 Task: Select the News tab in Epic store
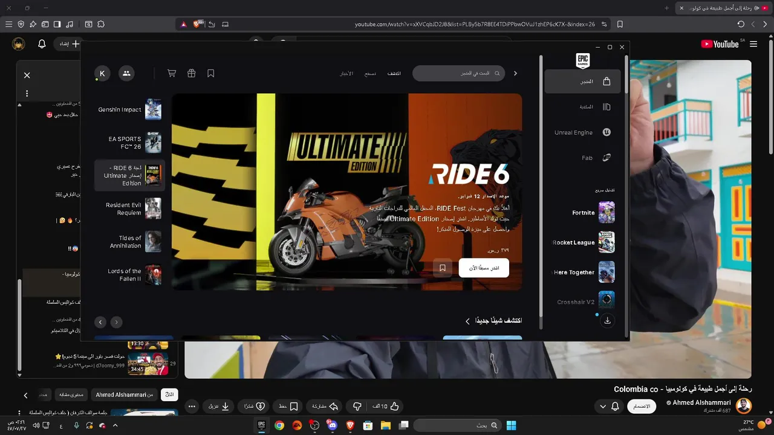(346, 73)
